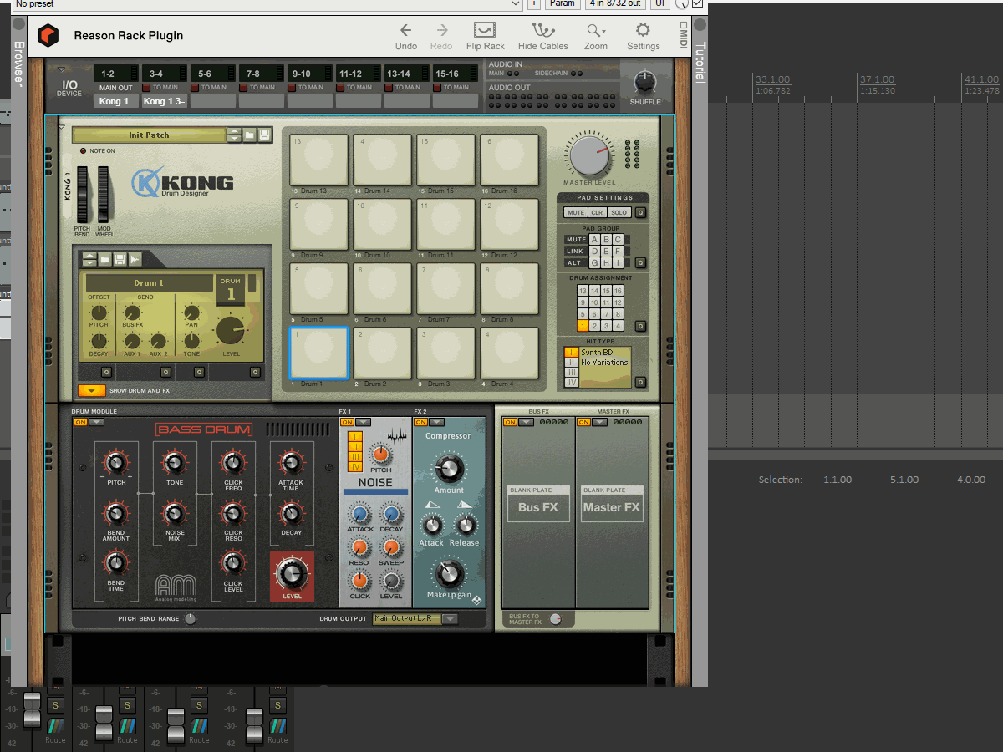Browse Kong patches with the folder icon

[249, 135]
